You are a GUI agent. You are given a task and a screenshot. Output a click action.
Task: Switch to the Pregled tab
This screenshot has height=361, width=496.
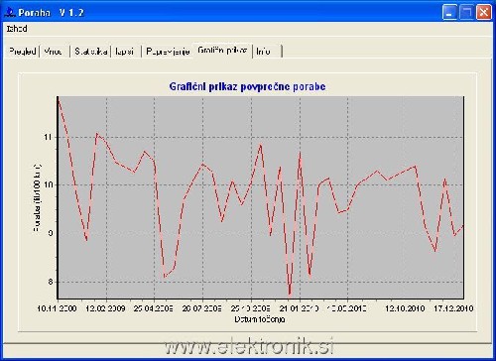tap(22, 52)
